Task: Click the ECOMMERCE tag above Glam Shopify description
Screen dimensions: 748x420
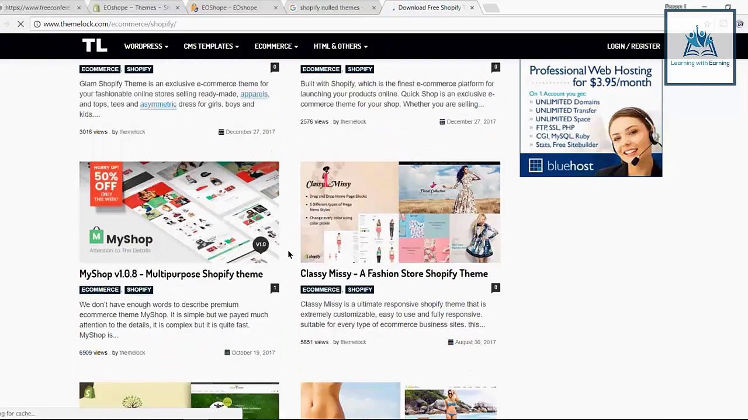Action: click(x=100, y=69)
